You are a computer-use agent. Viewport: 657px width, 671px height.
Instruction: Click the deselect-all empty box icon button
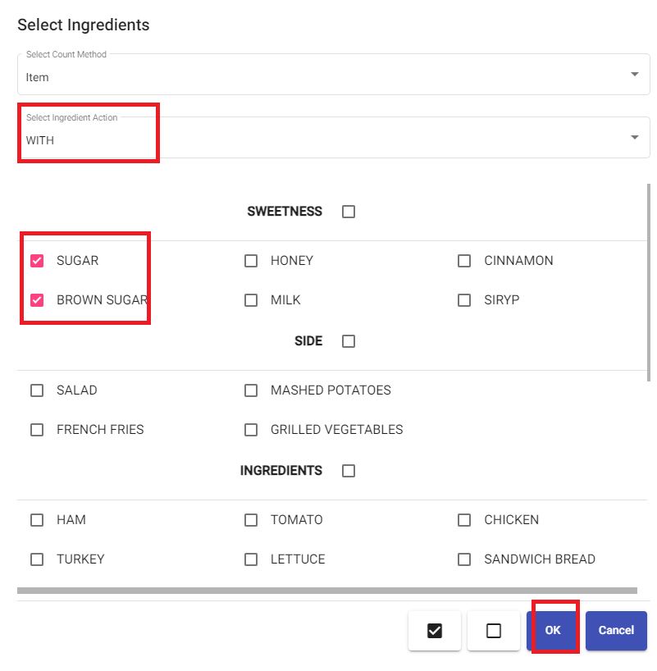[x=494, y=630]
